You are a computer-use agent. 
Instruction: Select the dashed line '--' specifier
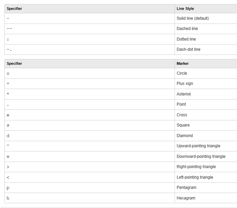tap(9, 28)
